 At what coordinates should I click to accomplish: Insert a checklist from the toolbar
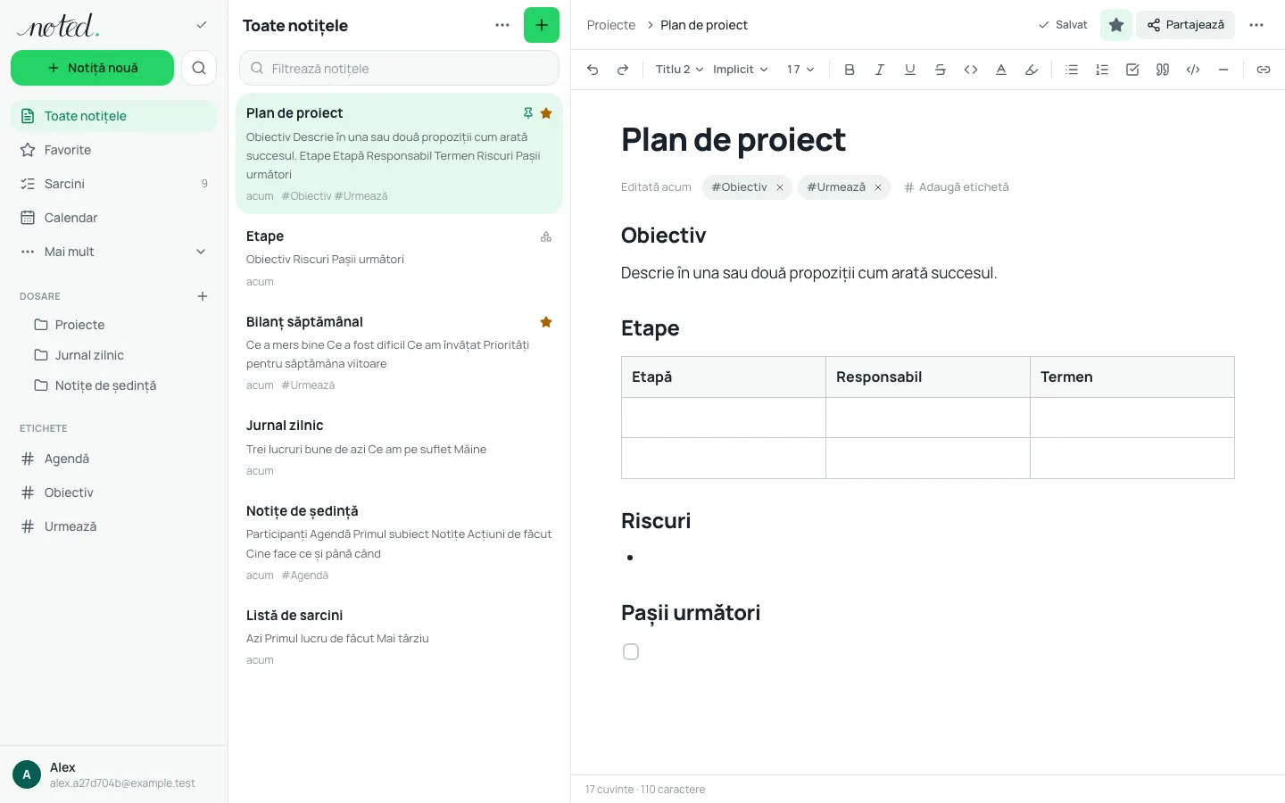(x=1132, y=70)
